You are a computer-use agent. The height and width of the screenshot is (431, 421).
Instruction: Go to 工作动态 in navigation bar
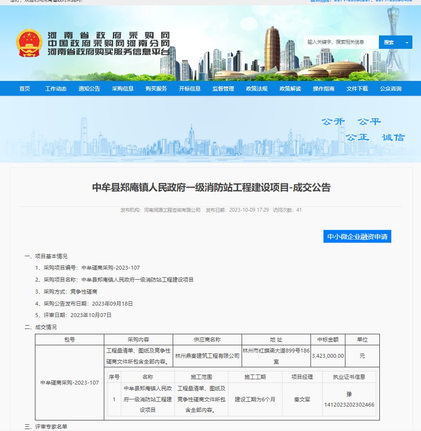56,89
